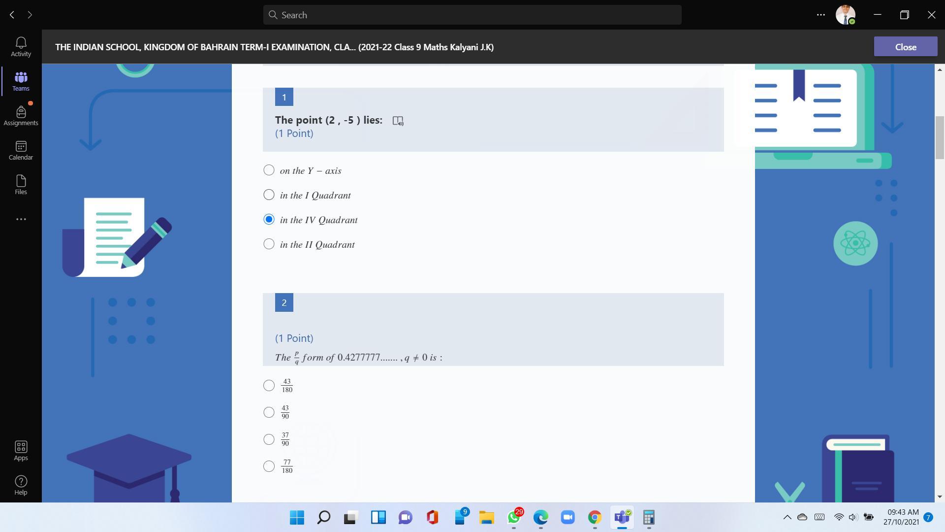Choose the 43/90 answer option

(269, 412)
